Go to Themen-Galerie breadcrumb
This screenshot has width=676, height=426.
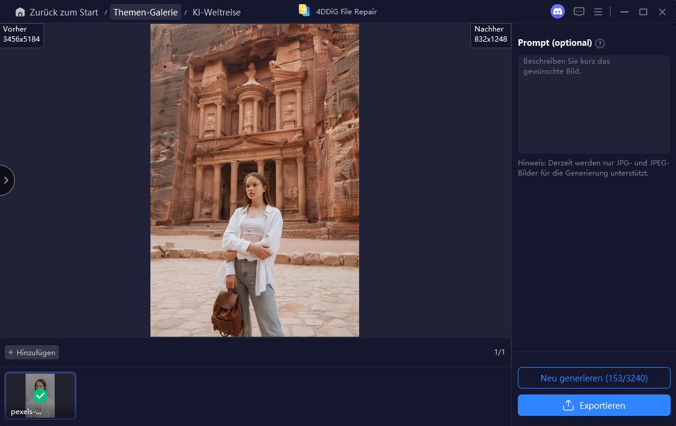pyautogui.click(x=145, y=12)
